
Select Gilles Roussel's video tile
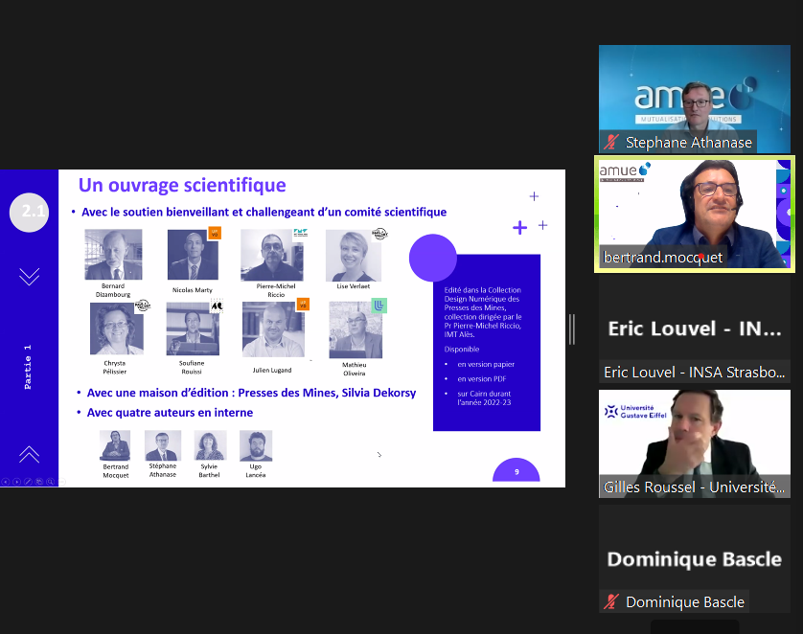tap(695, 443)
